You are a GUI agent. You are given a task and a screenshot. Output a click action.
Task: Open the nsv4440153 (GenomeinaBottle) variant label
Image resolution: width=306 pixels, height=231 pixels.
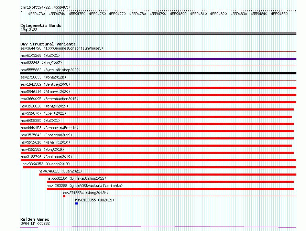click(x=50, y=128)
